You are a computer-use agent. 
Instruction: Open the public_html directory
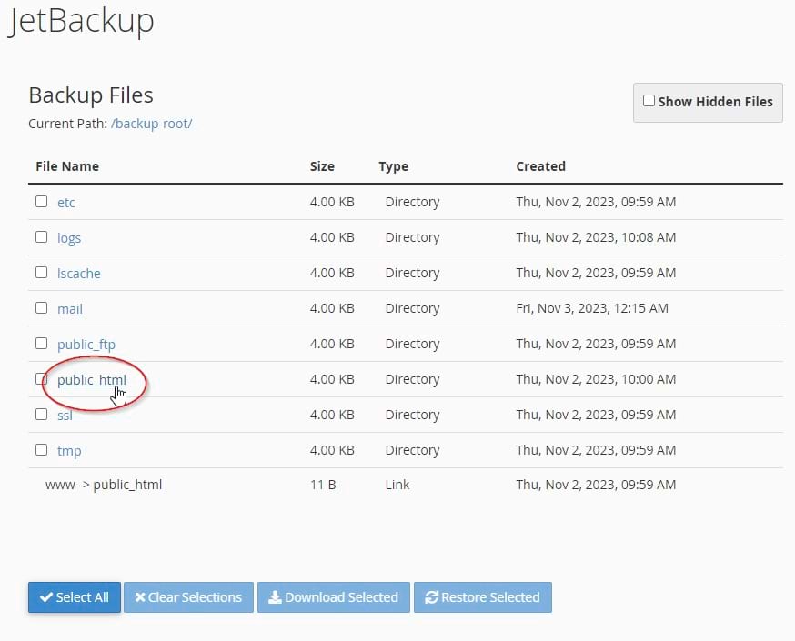pyautogui.click(x=91, y=380)
